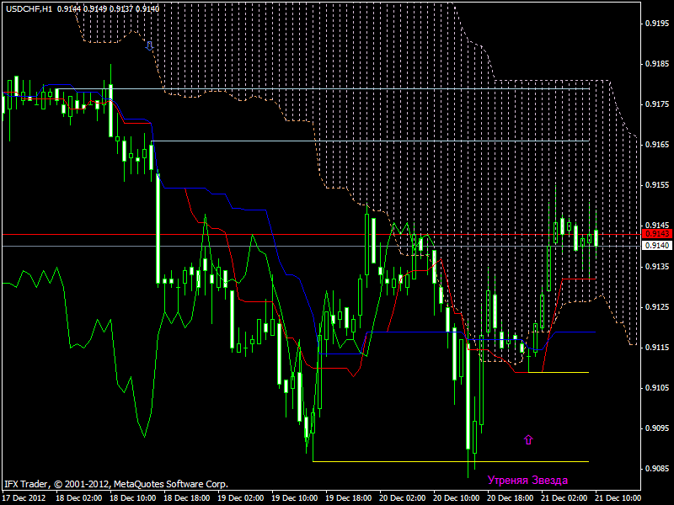The width and height of the screenshot is (674, 505).
Task: Click the 0.9195 price scale label
Action: pyautogui.click(x=657, y=24)
